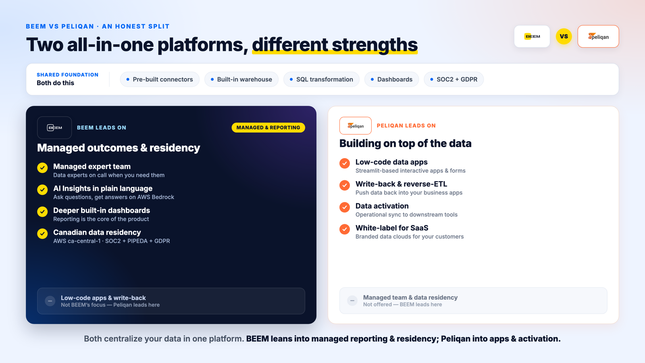Viewport: 645px width, 363px height.
Task: Click the Managed team & data residency box
Action: 473,300
